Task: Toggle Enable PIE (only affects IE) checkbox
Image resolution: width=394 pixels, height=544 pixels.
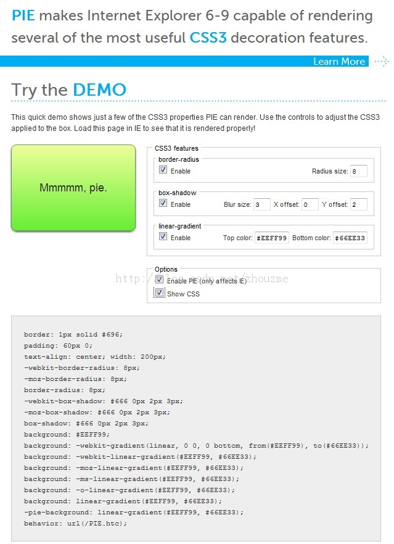Action: tap(160, 280)
